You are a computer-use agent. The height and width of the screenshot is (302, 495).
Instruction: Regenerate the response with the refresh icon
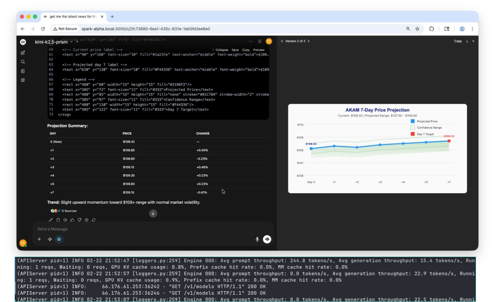pos(94,220)
